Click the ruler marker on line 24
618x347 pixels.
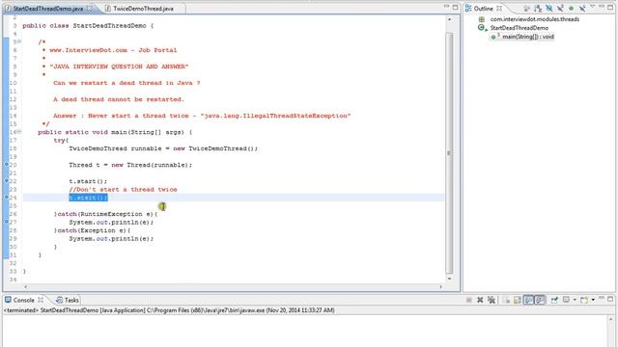[7, 197]
